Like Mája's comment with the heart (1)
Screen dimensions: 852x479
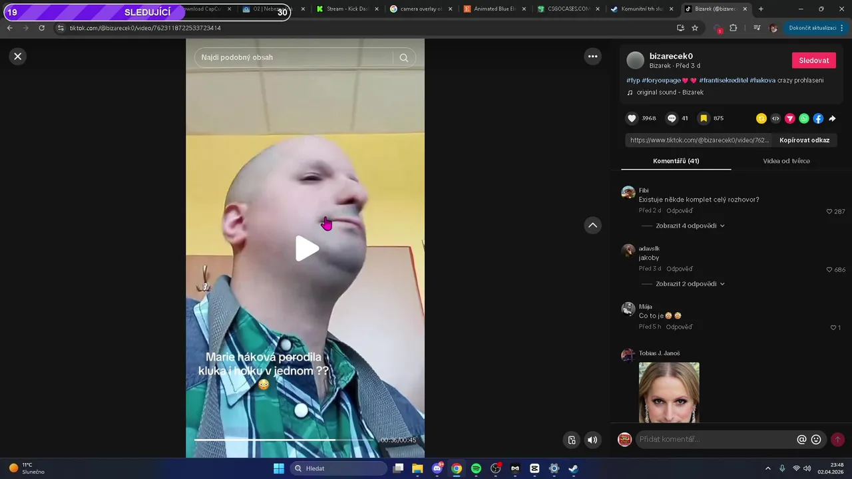pos(833,327)
